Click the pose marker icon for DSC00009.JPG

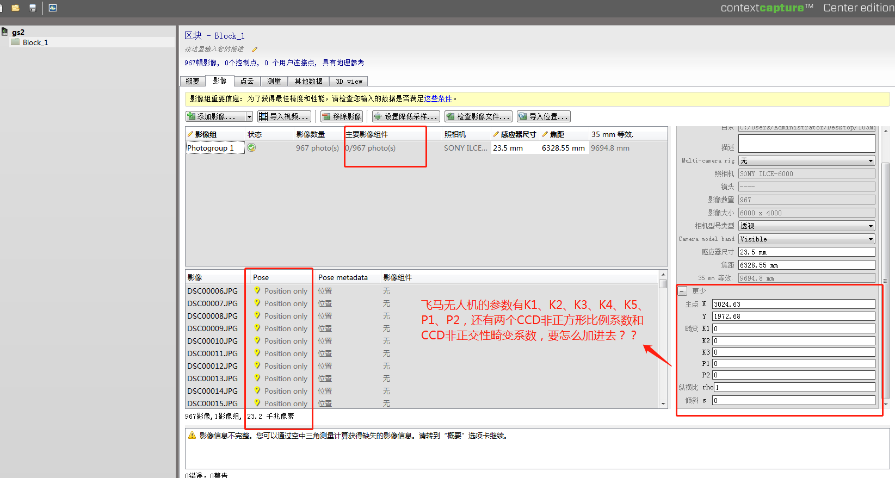point(257,328)
